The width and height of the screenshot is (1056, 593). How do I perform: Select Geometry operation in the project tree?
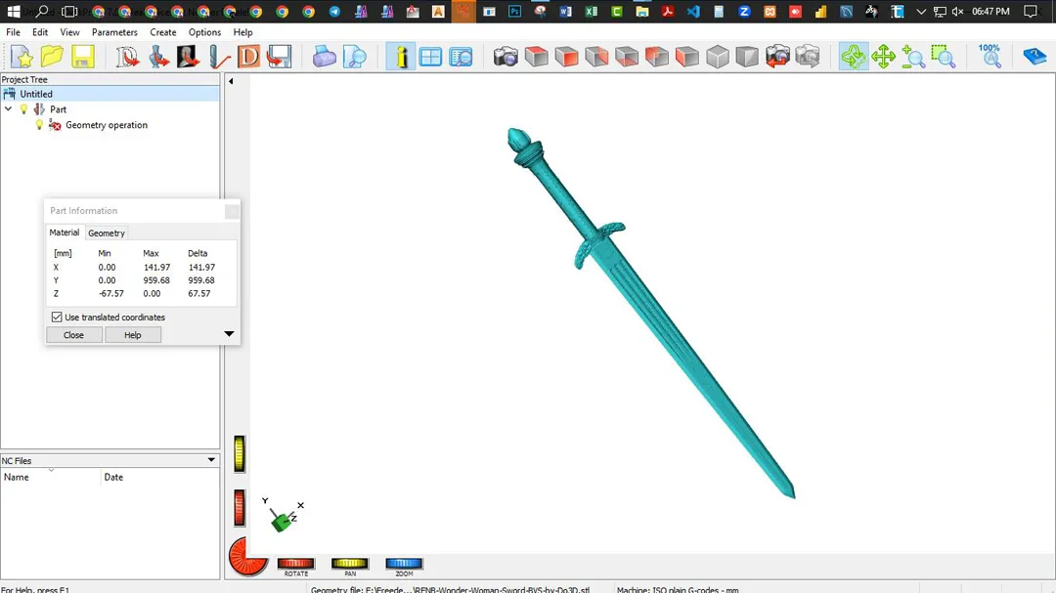click(107, 125)
